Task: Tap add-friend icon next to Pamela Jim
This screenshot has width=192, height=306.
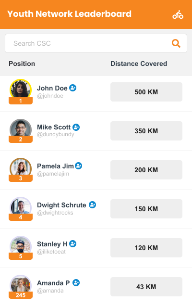Action: (x=78, y=166)
